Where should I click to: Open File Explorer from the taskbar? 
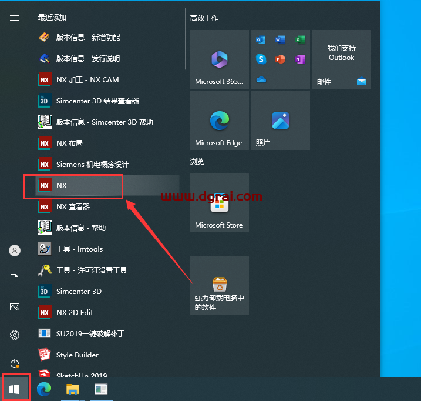pos(72,389)
